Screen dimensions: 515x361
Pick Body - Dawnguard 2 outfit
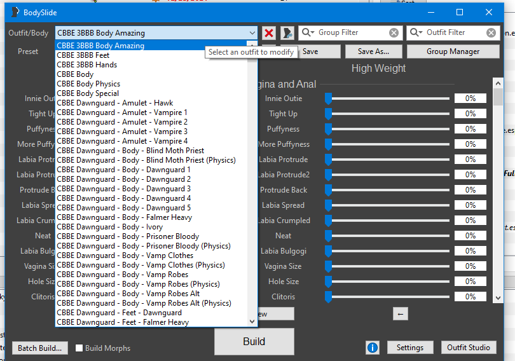coord(151,179)
